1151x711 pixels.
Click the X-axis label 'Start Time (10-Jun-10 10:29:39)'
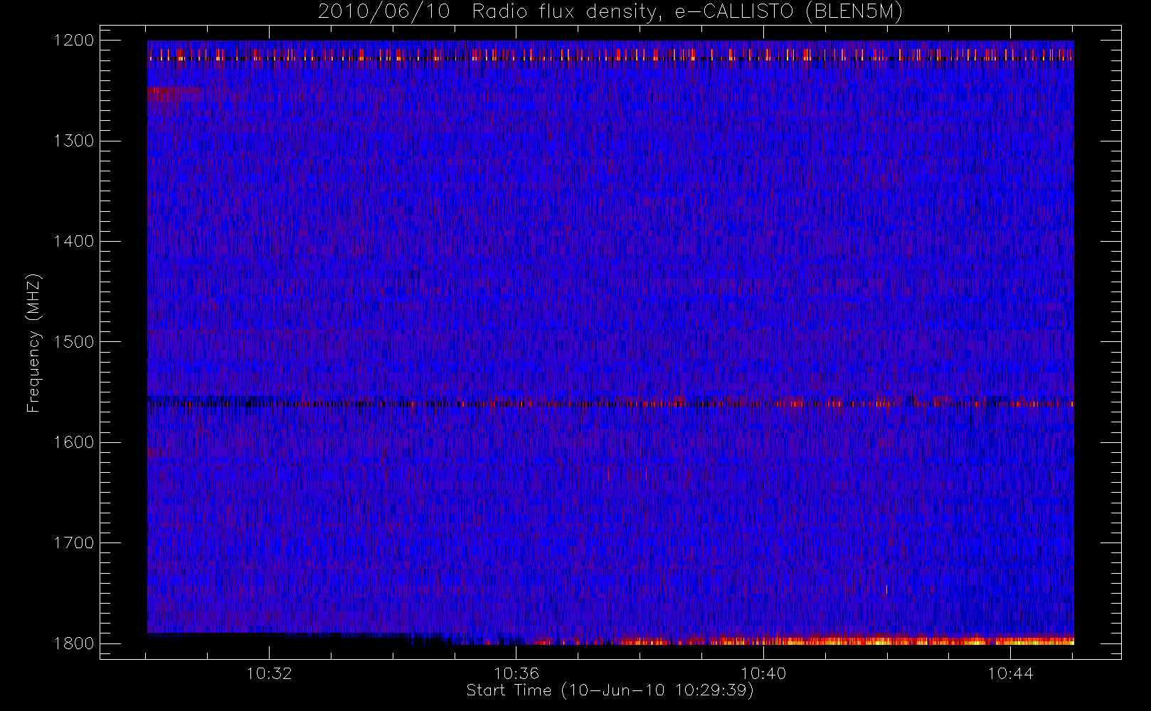tap(610, 690)
